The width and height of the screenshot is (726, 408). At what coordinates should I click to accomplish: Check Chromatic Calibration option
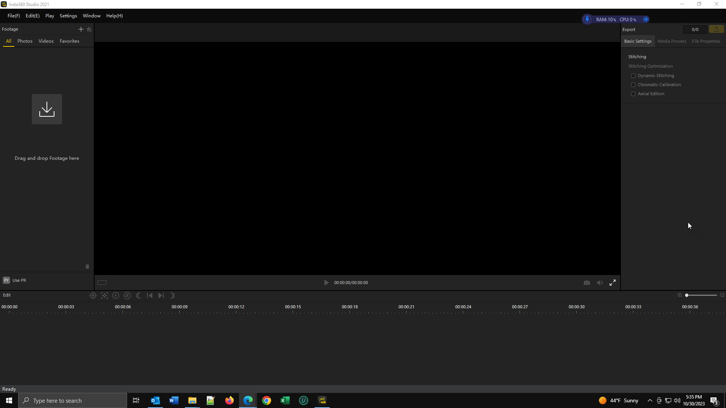click(x=633, y=85)
